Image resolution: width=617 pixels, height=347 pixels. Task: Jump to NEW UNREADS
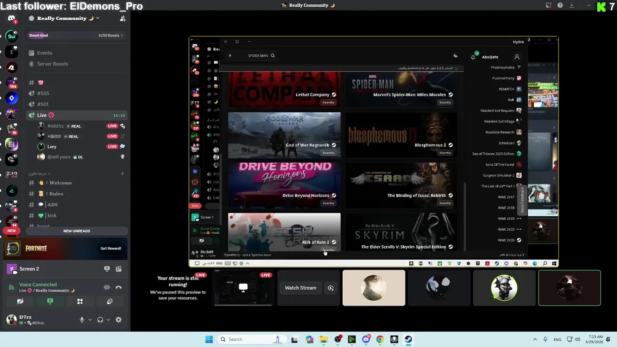[x=77, y=231]
